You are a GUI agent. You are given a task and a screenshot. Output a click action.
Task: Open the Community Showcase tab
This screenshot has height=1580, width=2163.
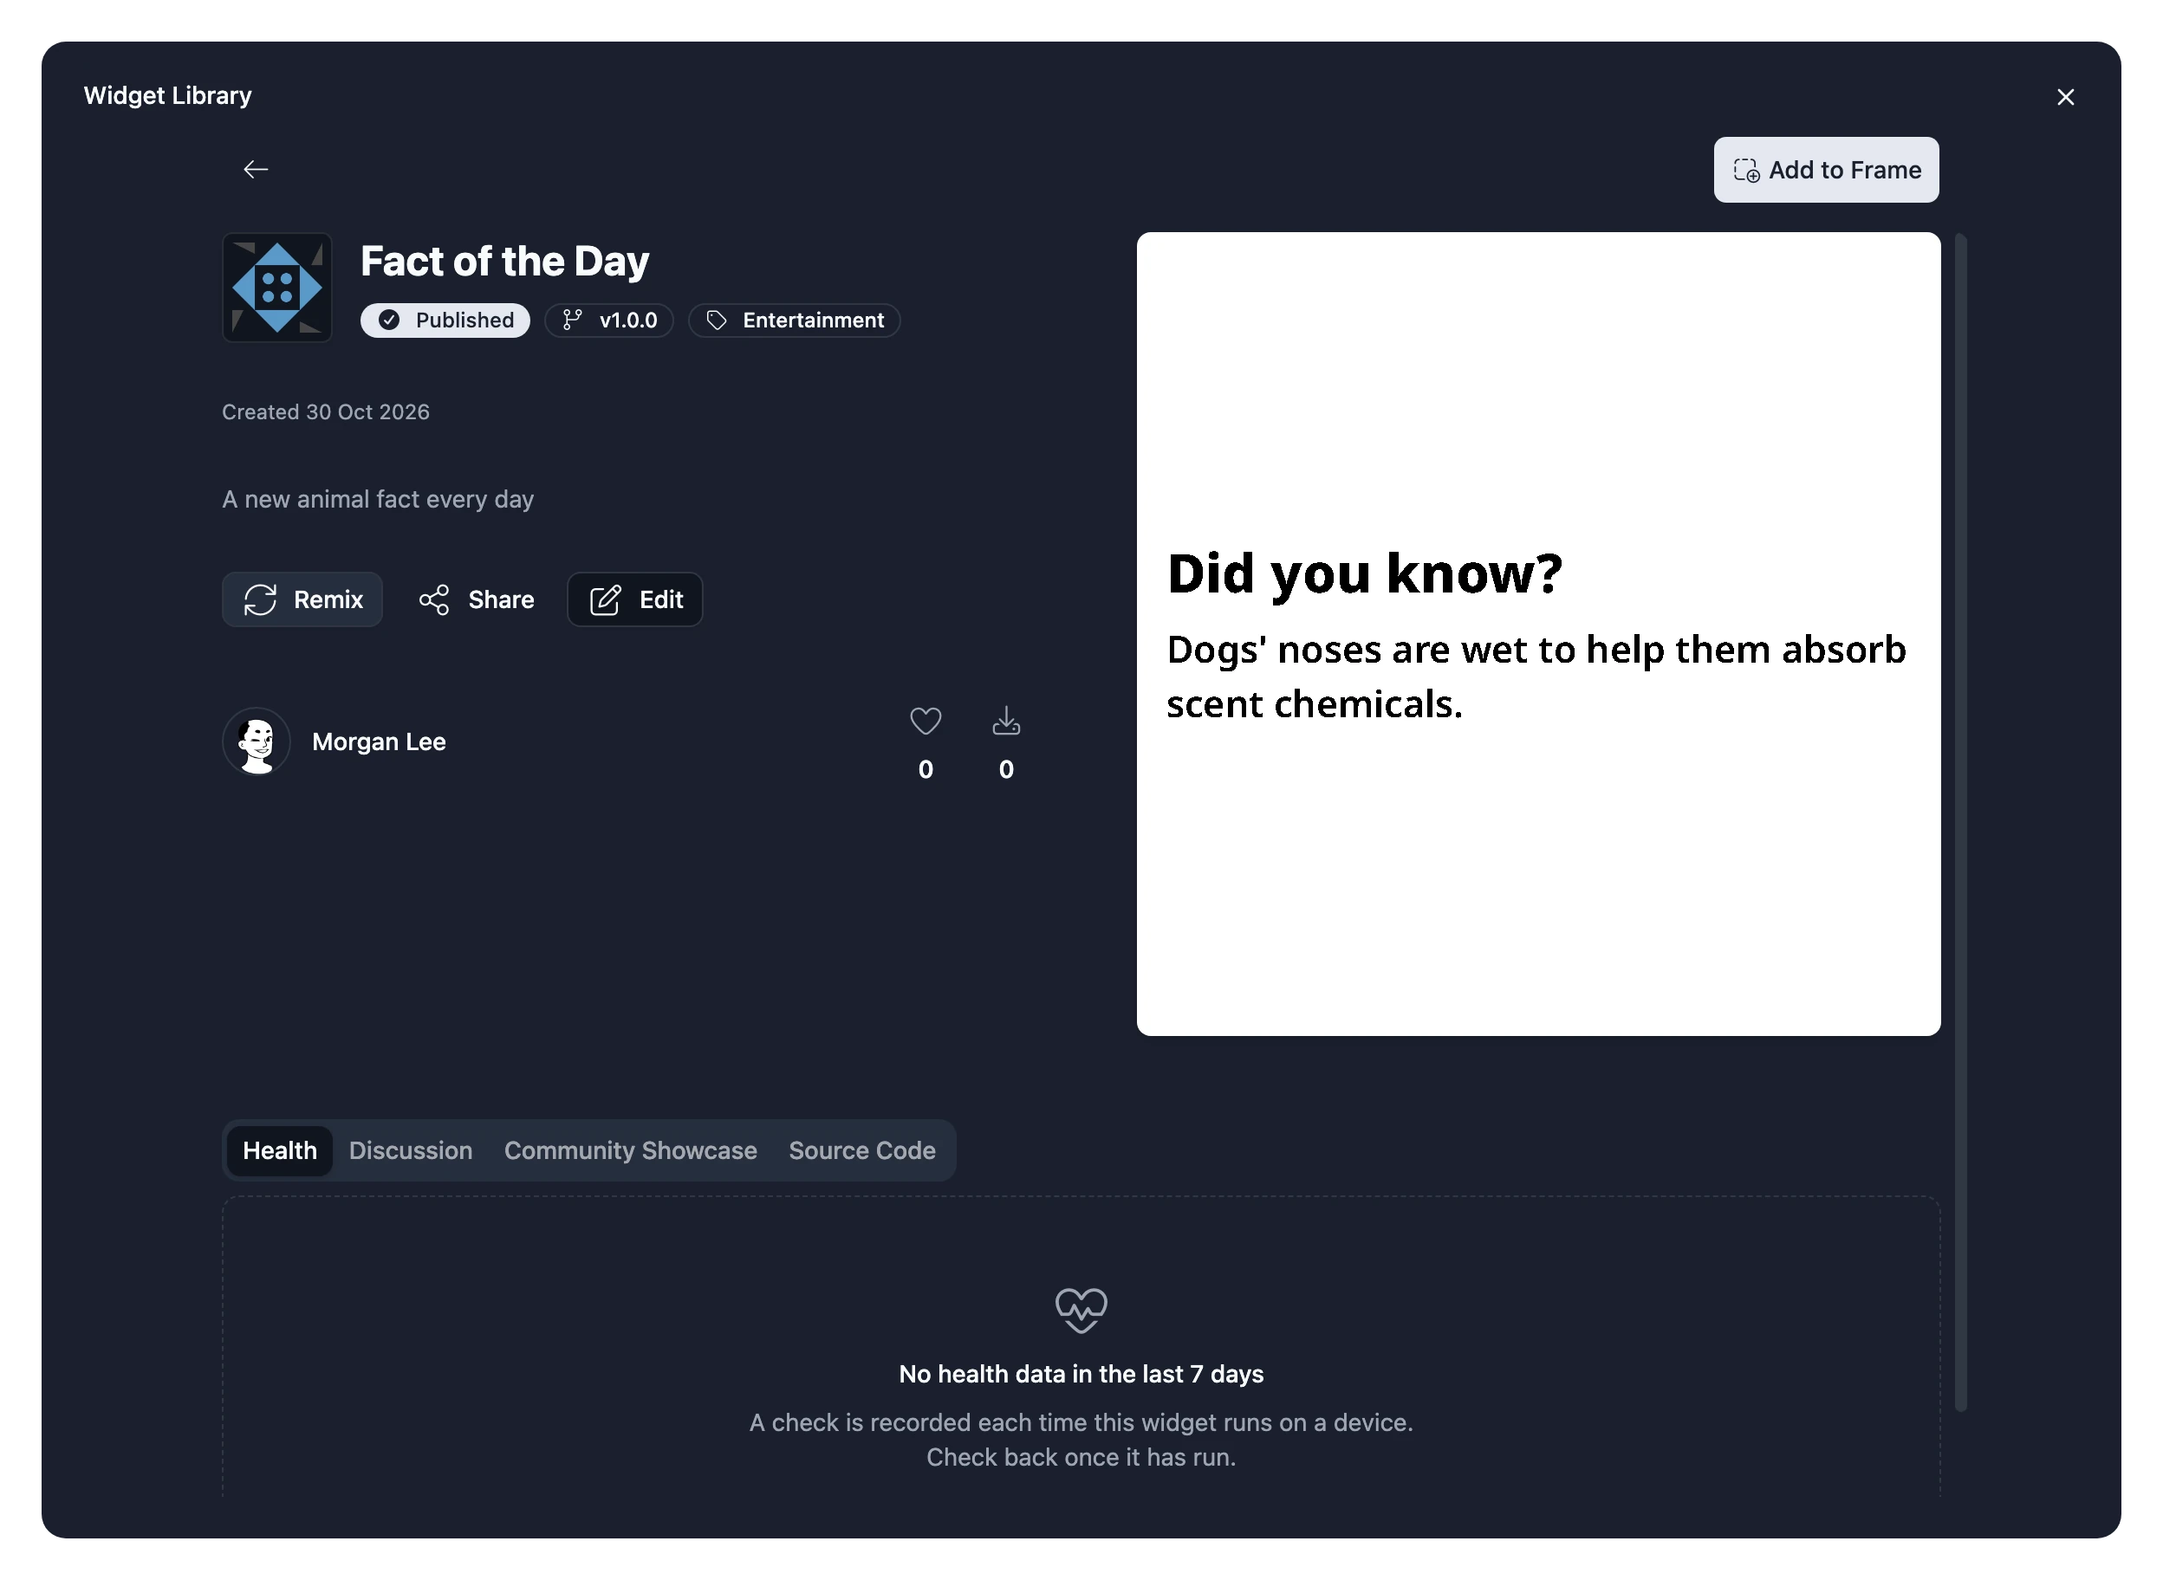630,1150
